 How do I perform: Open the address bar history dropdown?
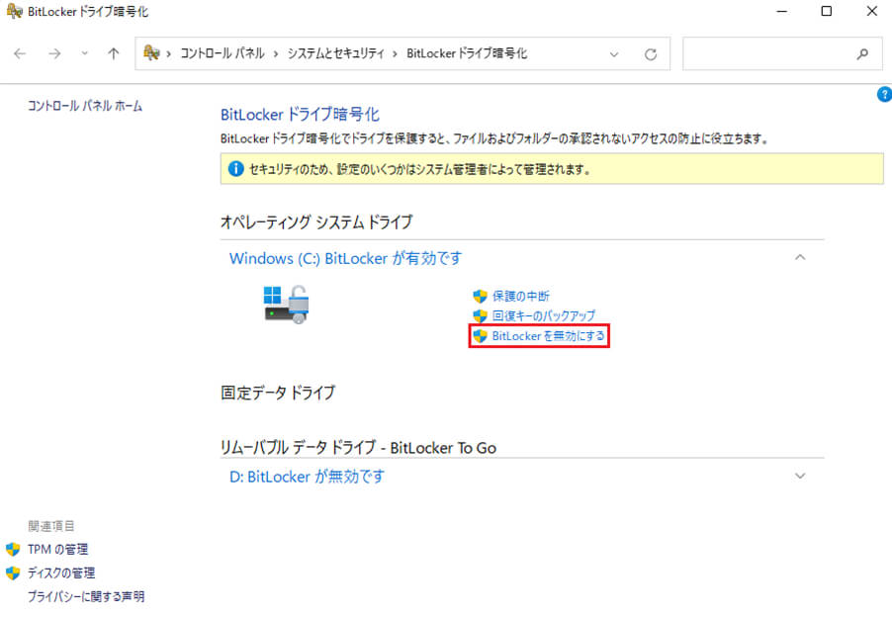(614, 54)
